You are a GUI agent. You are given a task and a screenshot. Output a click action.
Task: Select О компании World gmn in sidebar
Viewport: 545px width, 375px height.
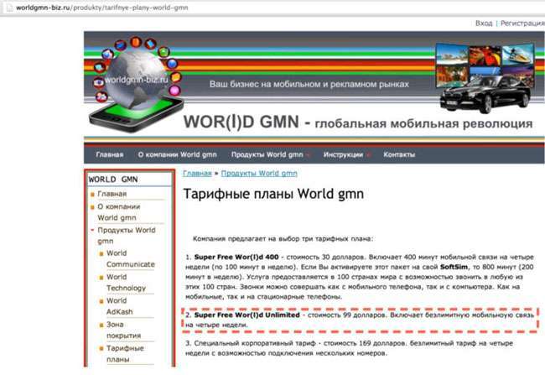coord(118,212)
